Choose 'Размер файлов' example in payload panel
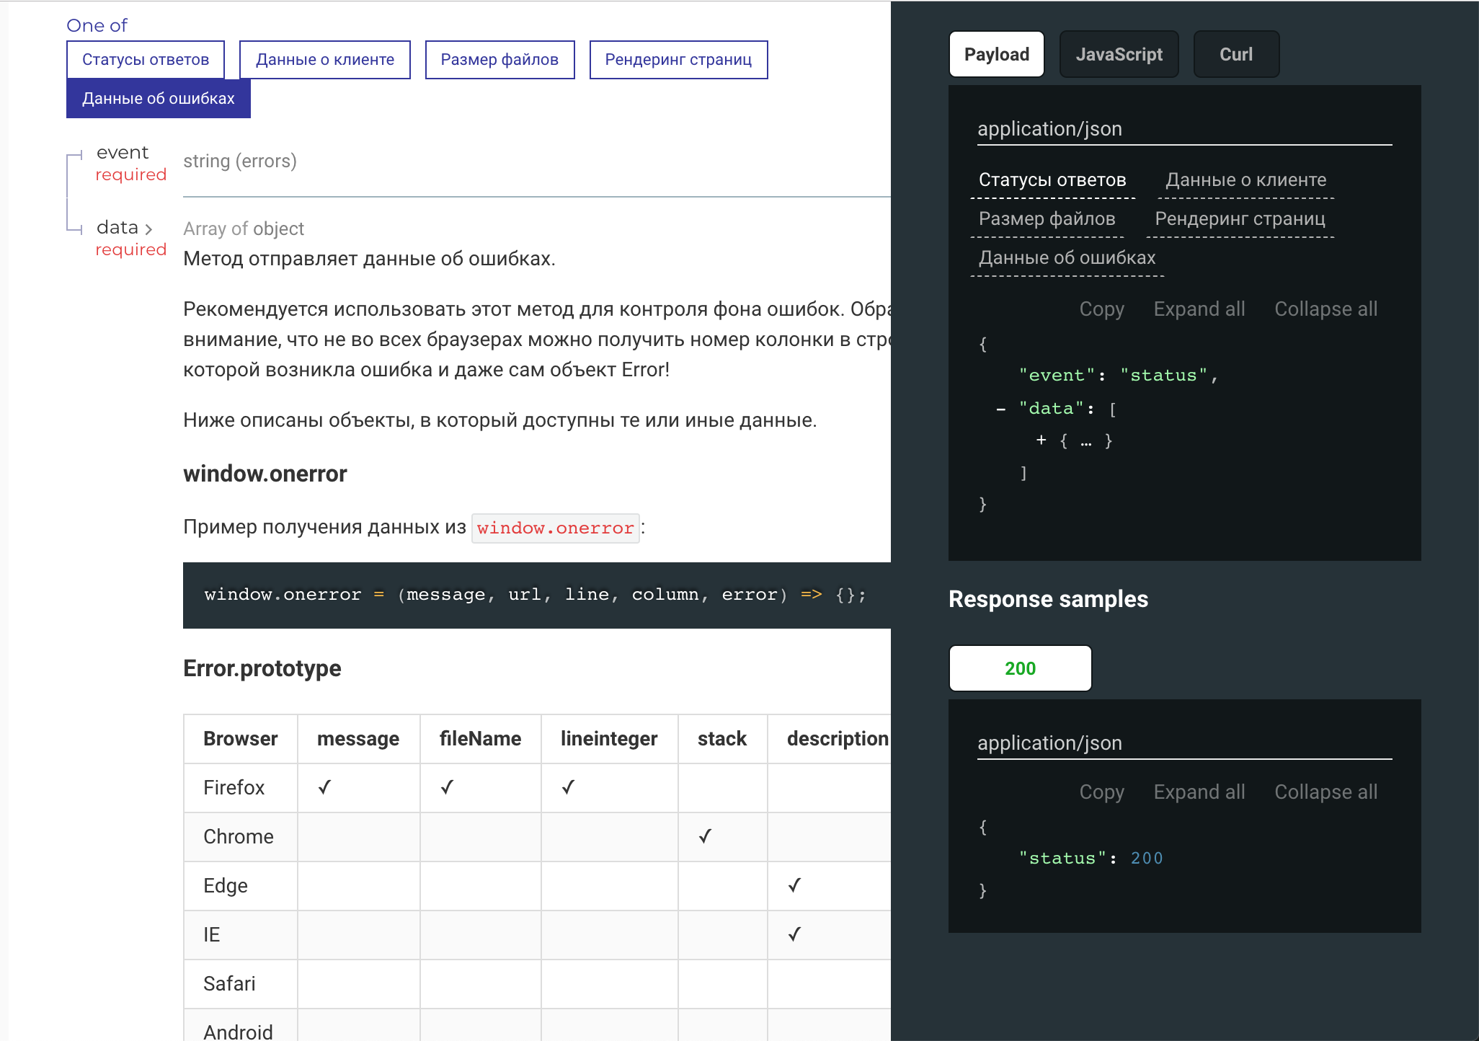Viewport: 1479px width, 1041px height. (1047, 219)
